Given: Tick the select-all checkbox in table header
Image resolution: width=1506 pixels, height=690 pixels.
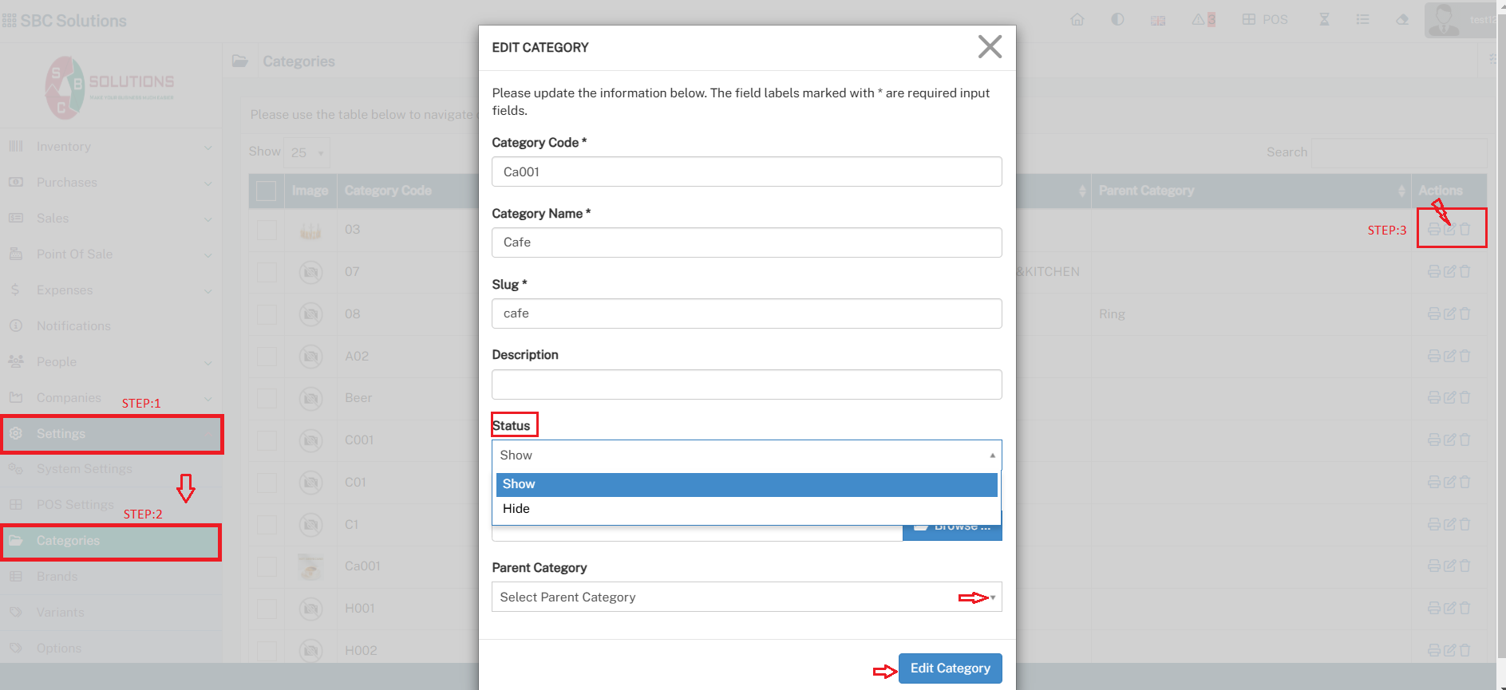Looking at the screenshot, I should pyautogui.click(x=267, y=191).
